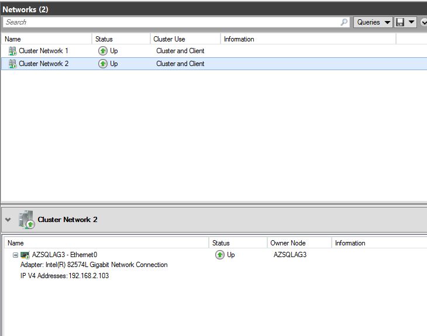Click the magnifier icon in the search box
Screen dimensions: 427x336
(x=344, y=22)
